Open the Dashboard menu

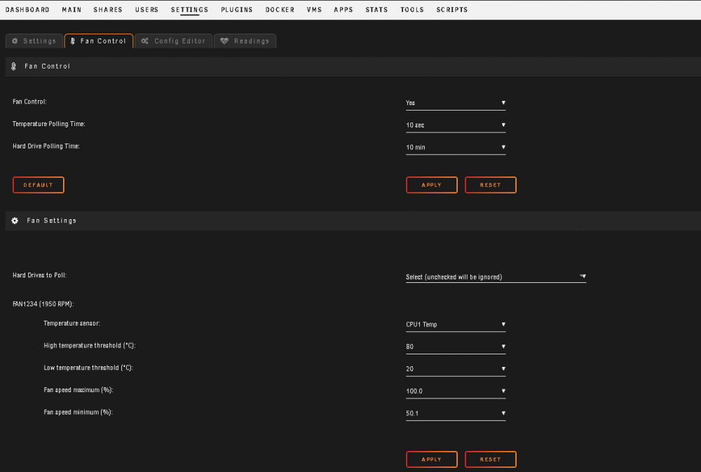point(28,9)
